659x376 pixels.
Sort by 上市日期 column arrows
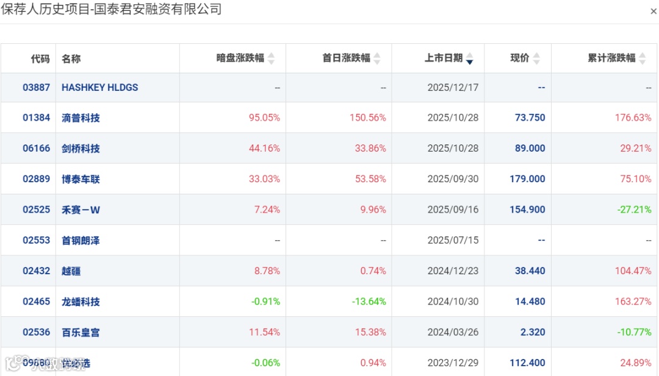(469, 59)
